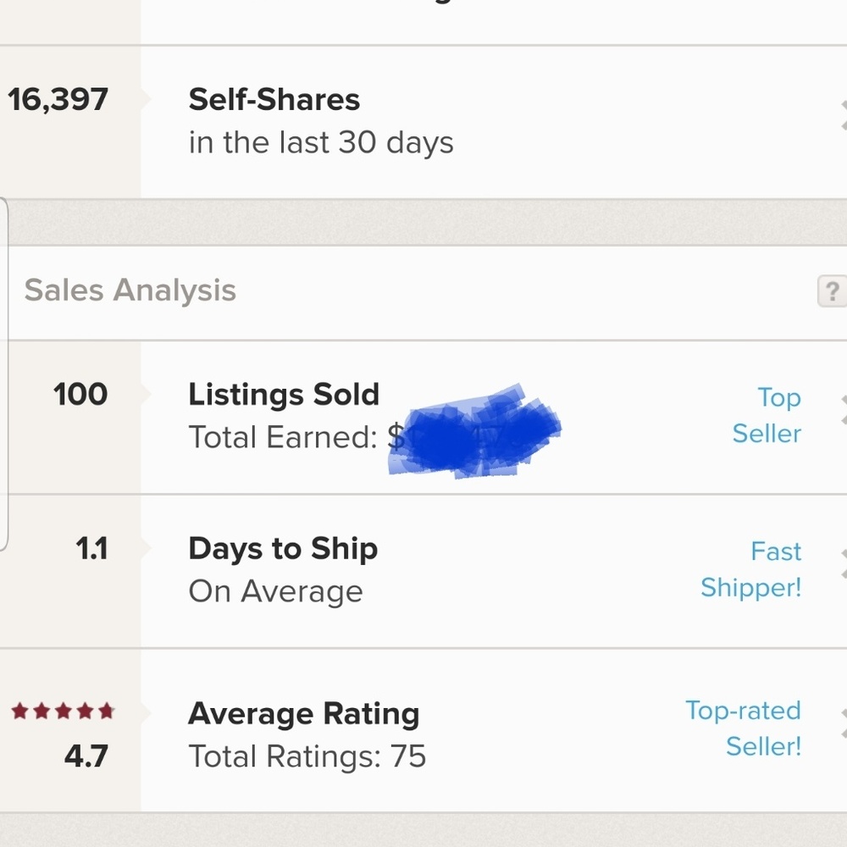
Task: Select the Listings Sold heading
Action: pos(284,395)
